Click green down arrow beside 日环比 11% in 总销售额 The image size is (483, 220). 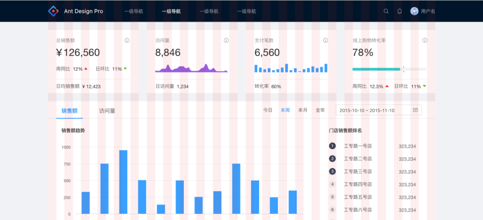click(x=125, y=69)
